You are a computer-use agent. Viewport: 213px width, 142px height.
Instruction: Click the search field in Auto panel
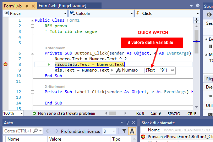[18, 131]
